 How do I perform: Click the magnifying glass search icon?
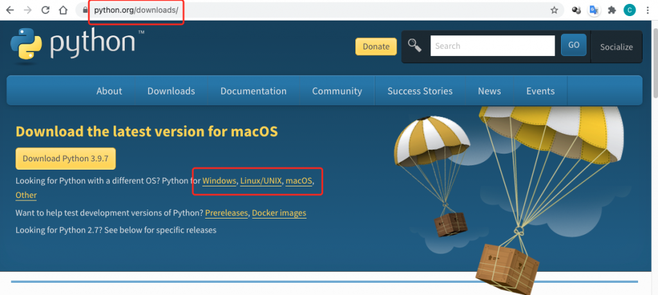[414, 46]
